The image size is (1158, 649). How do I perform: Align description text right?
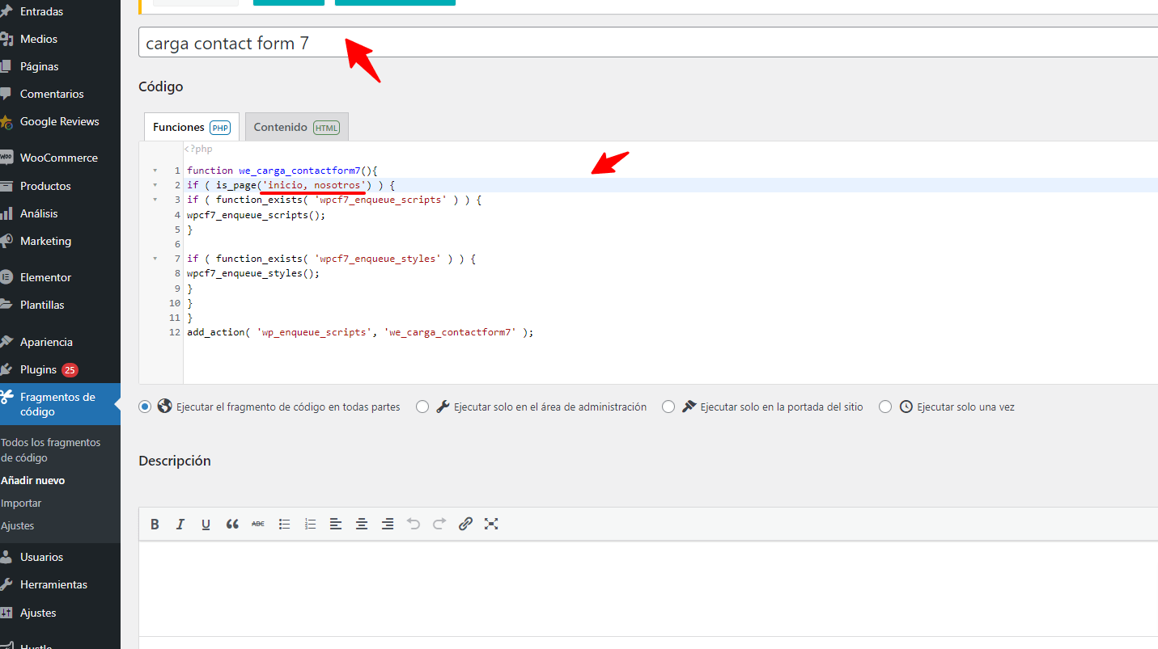pyautogui.click(x=388, y=524)
